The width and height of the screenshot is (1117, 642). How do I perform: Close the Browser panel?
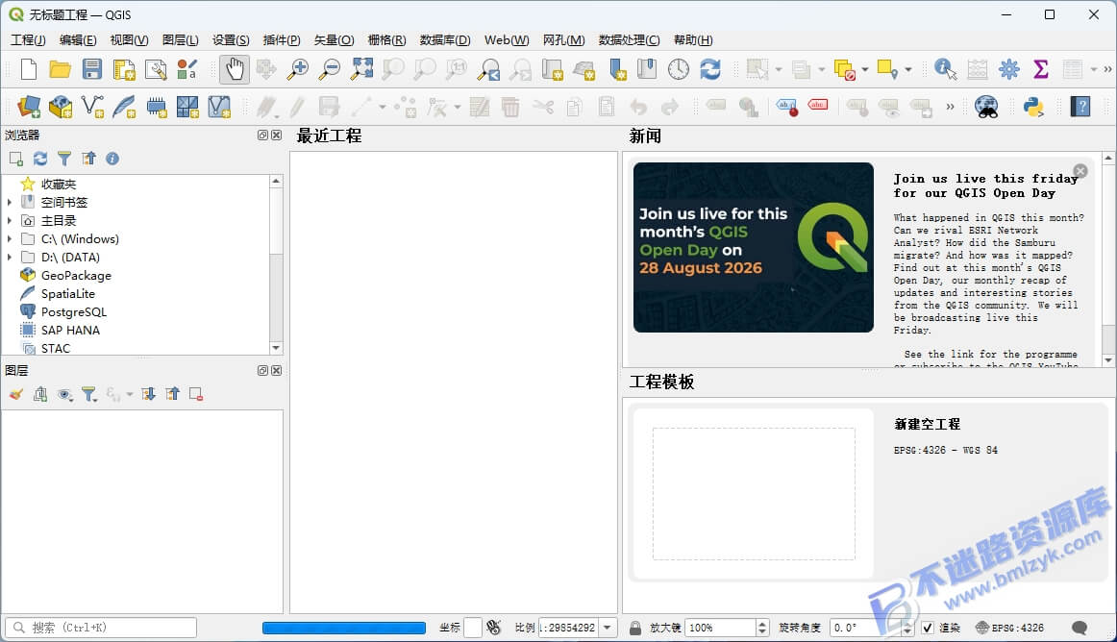[x=277, y=136]
